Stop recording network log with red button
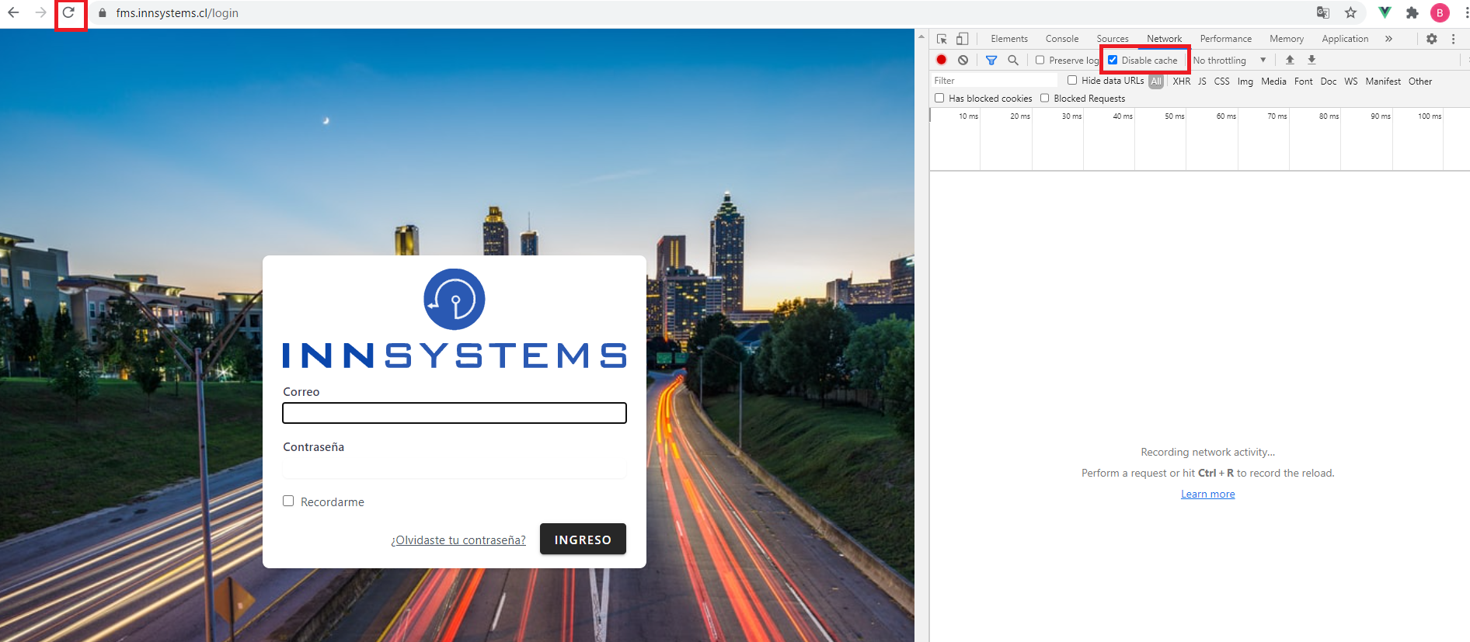Image resolution: width=1470 pixels, height=642 pixels. coord(942,60)
